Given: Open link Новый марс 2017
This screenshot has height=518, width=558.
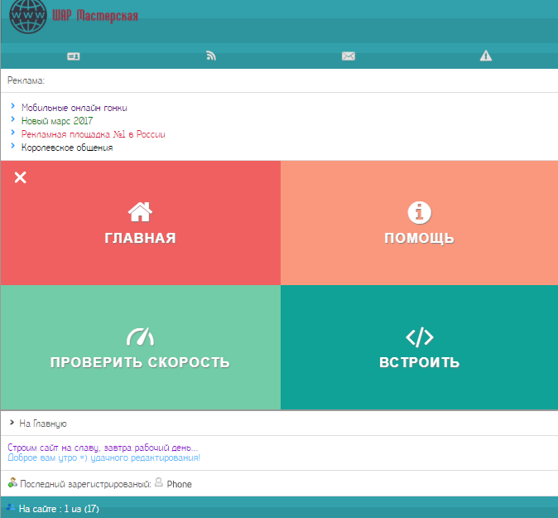Looking at the screenshot, I should [57, 121].
